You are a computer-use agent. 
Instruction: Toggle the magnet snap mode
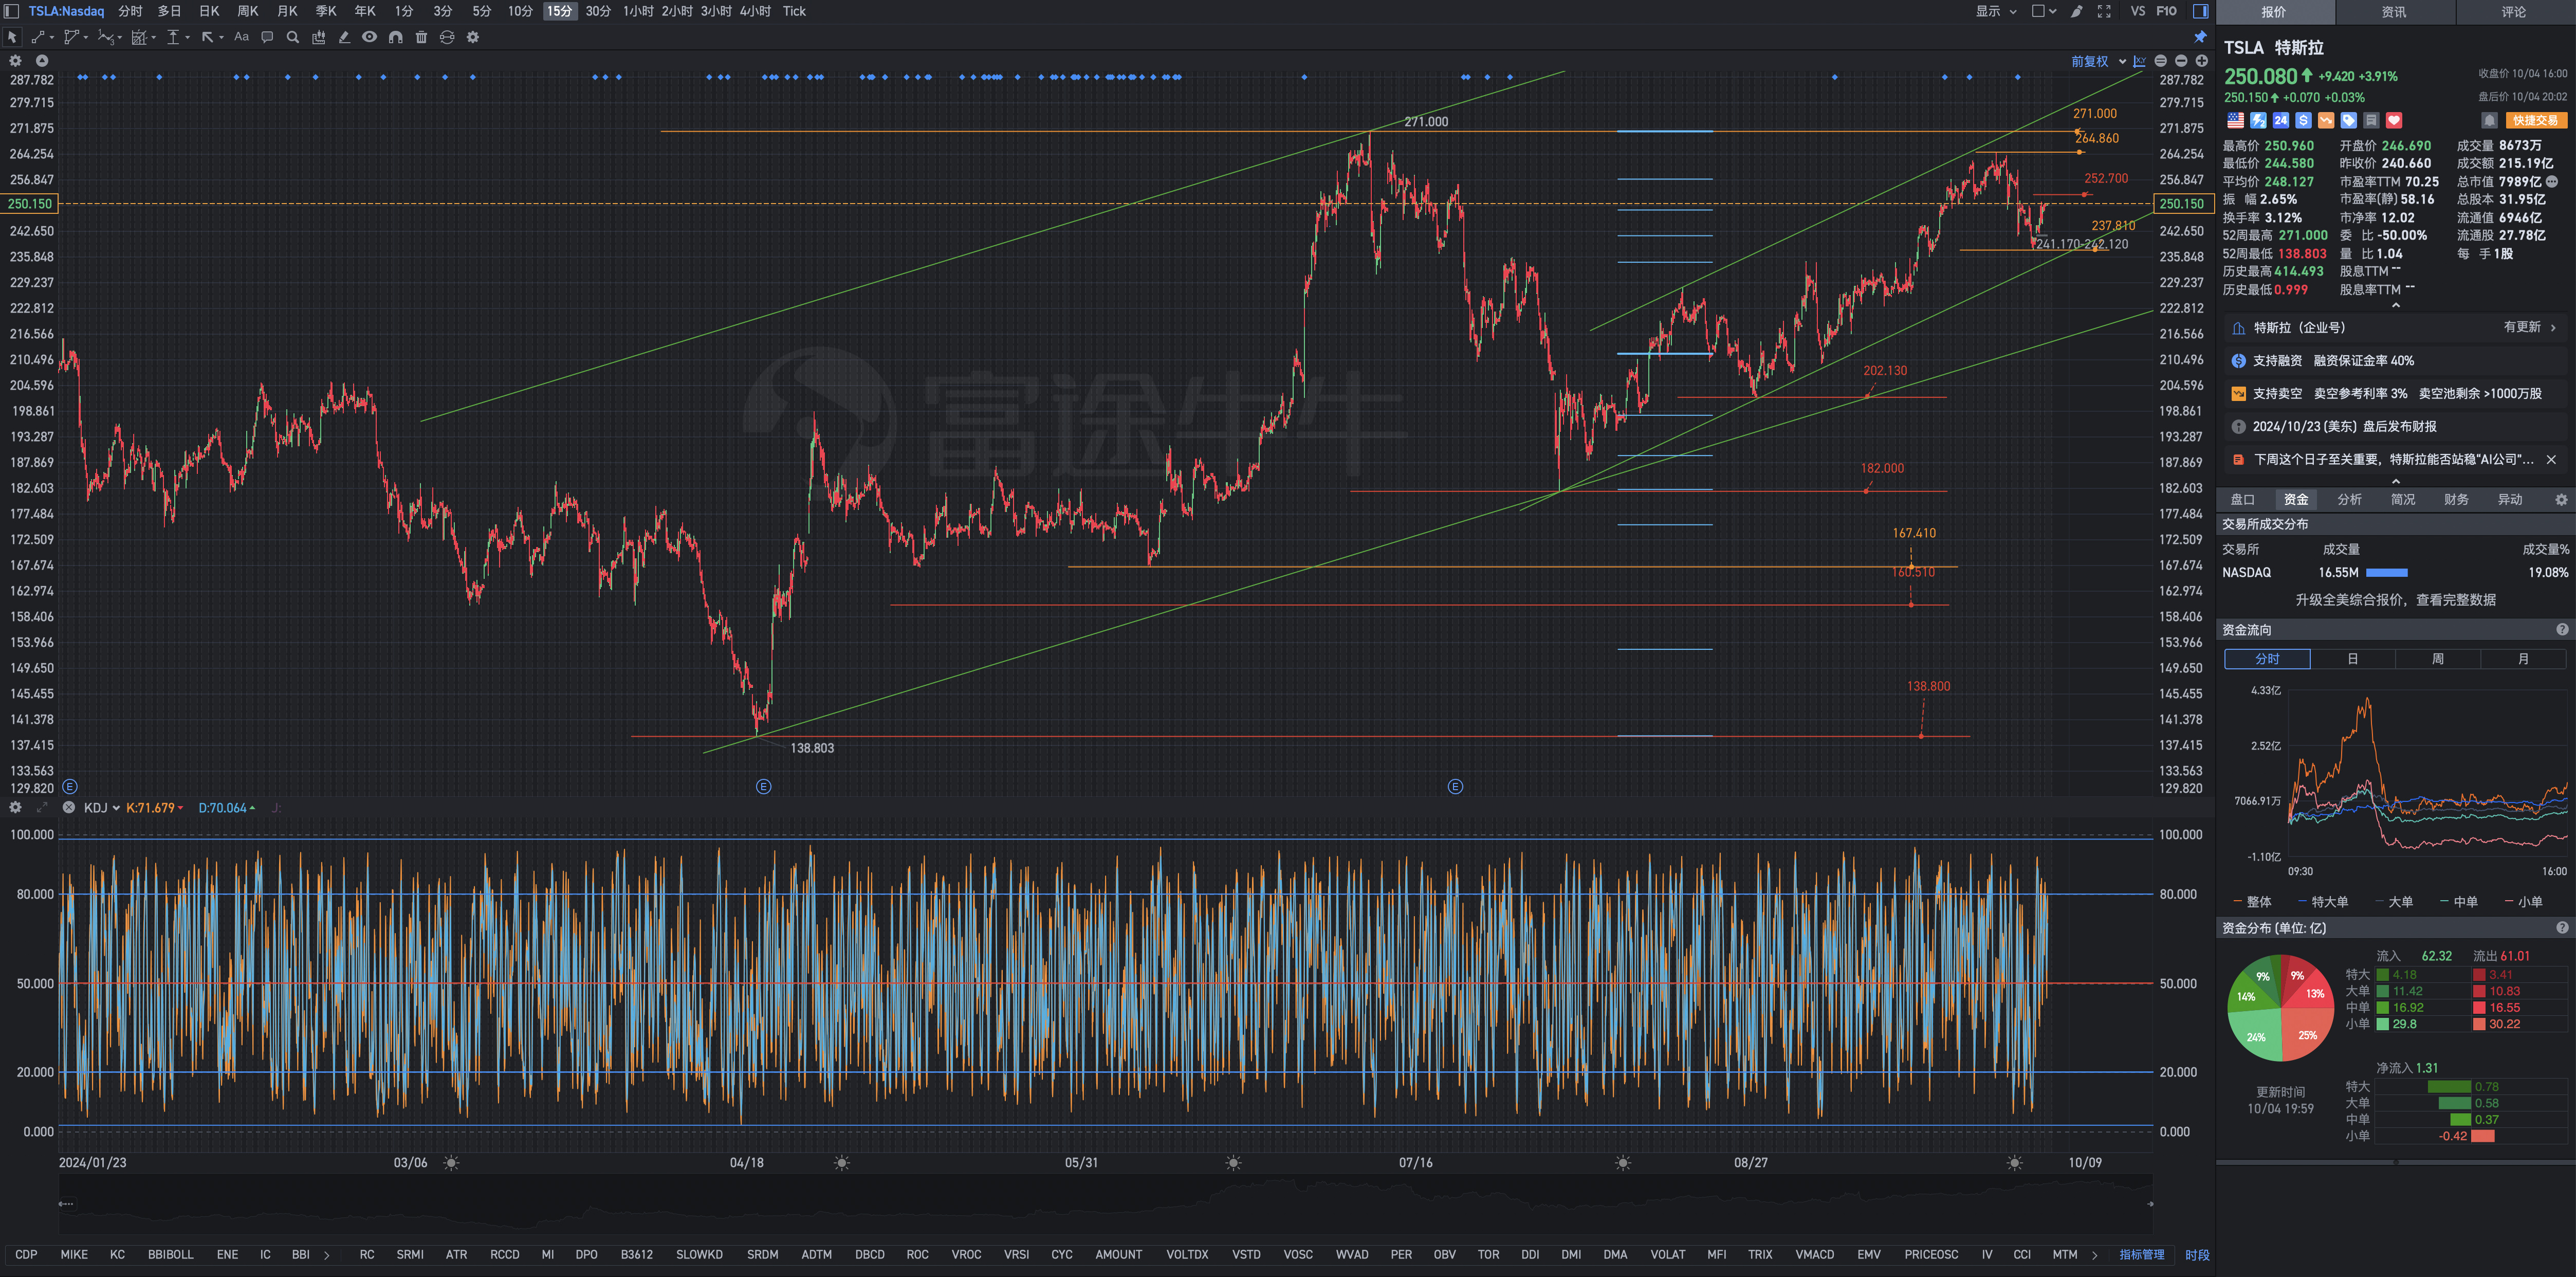396,37
